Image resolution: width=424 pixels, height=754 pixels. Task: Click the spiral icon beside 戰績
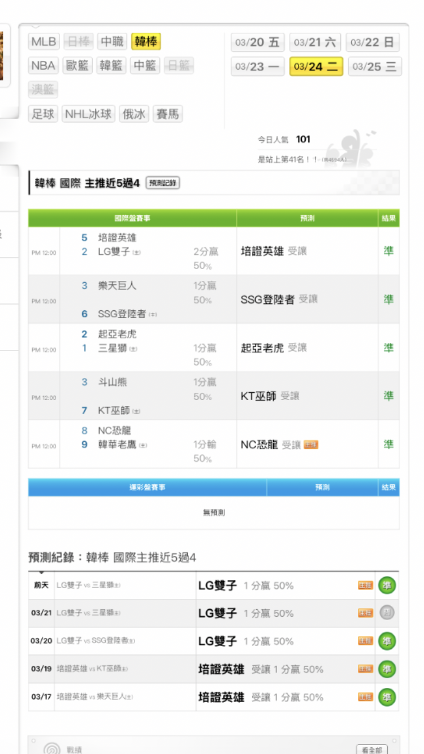pos(52,749)
